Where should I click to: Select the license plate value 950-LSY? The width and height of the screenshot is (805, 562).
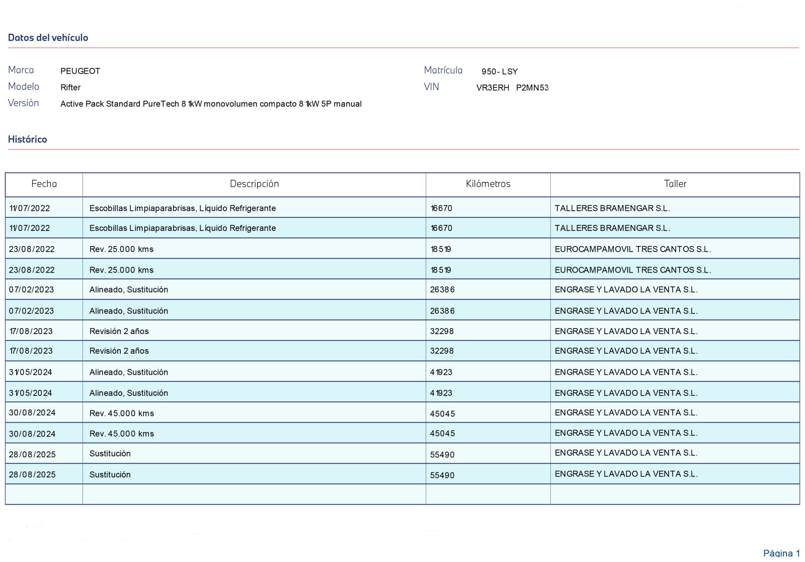(499, 71)
